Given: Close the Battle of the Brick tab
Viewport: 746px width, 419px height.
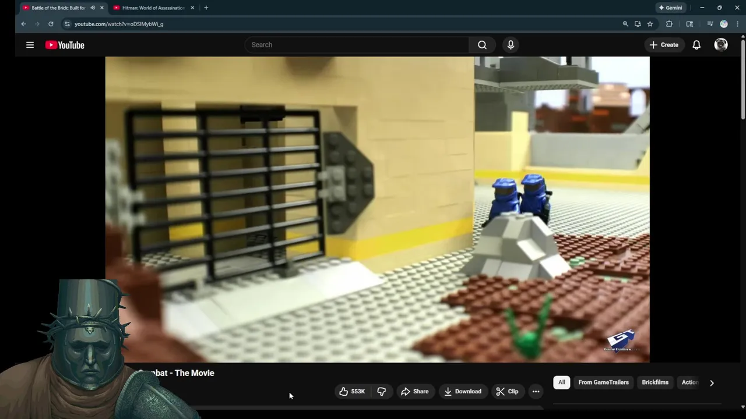Looking at the screenshot, I should pyautogui.click(x=101, y=8).
